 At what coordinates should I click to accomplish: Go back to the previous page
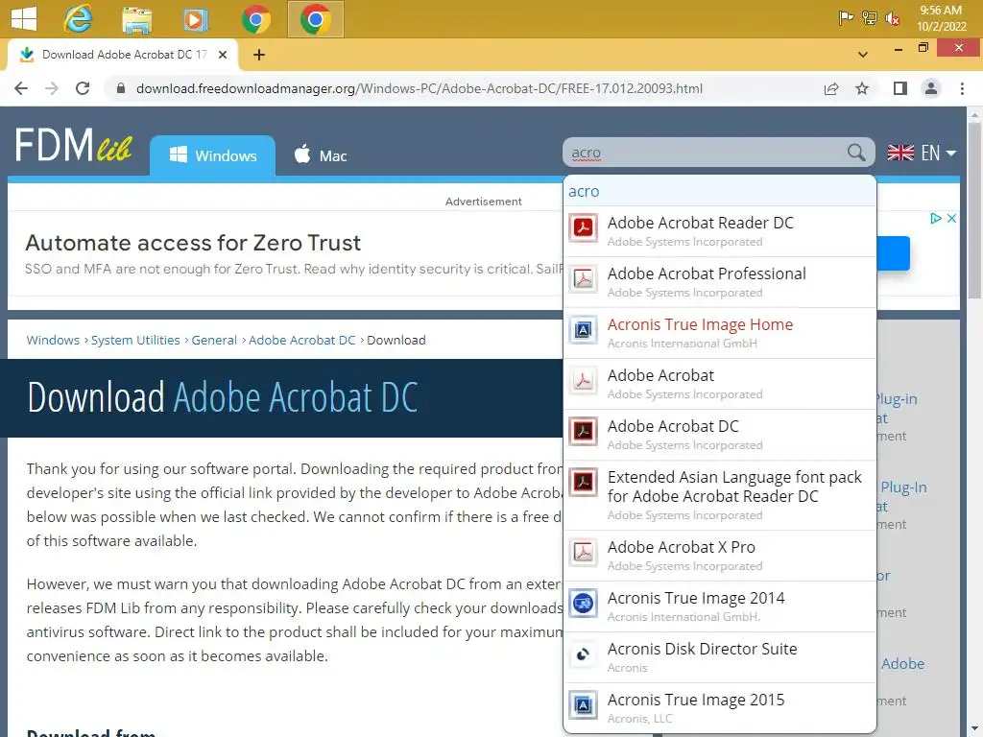21,88
